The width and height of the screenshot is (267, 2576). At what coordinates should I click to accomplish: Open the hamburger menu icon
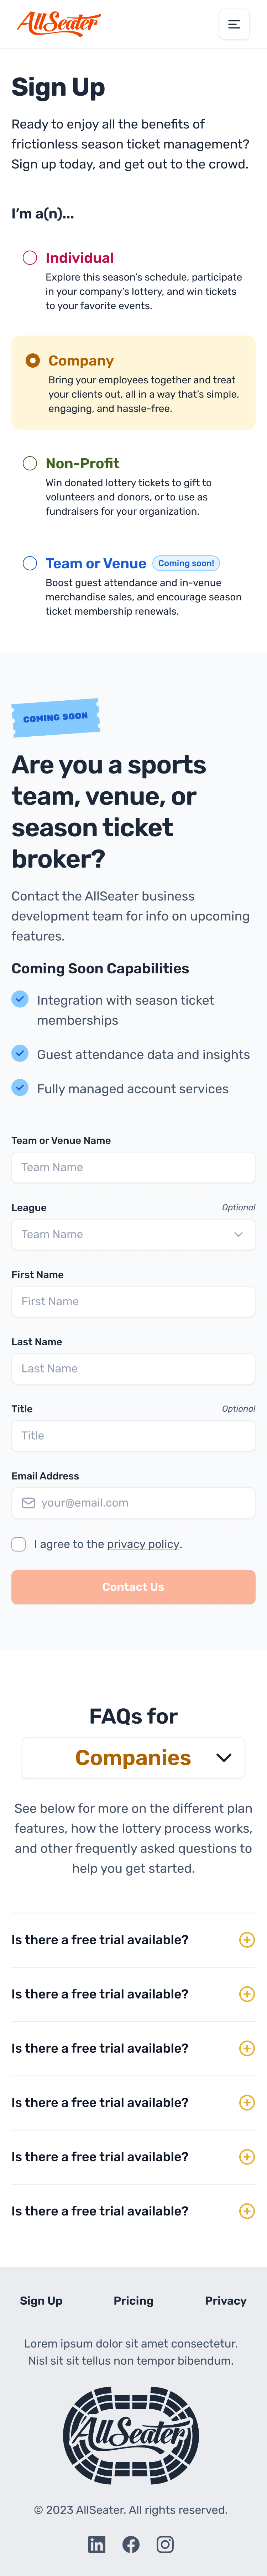[234, 24]
